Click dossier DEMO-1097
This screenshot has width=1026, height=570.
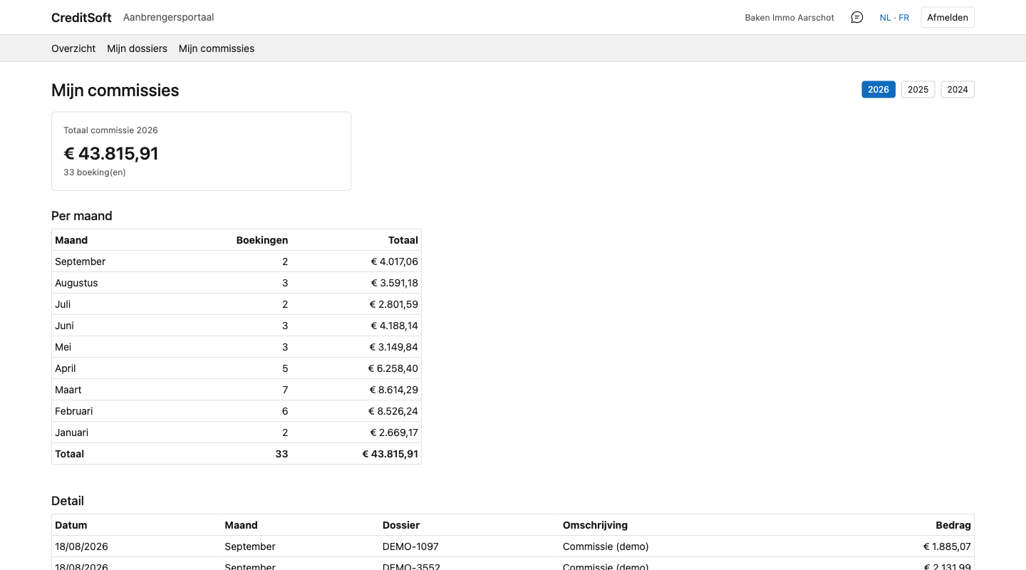click(x=410, y=546)
